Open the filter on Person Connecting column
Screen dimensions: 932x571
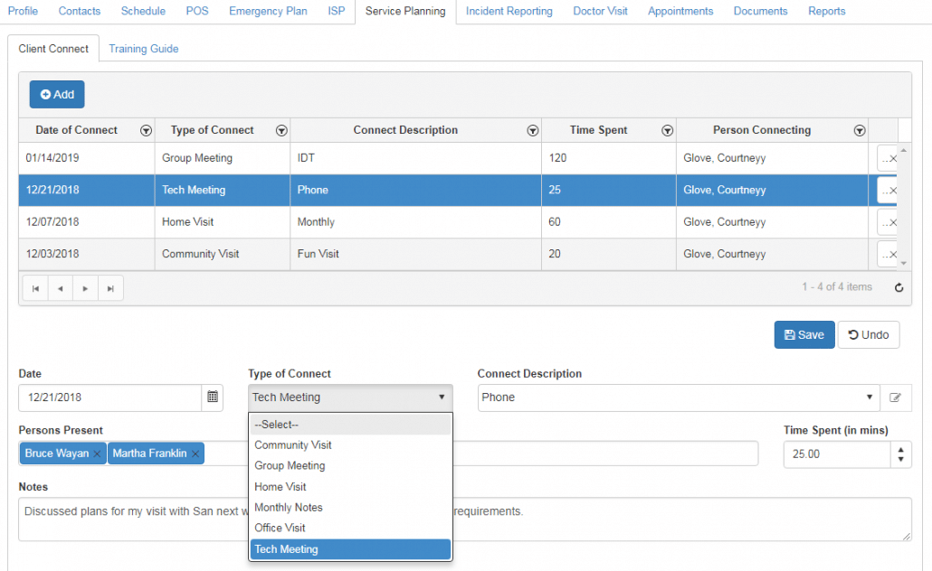coord(859,130)
